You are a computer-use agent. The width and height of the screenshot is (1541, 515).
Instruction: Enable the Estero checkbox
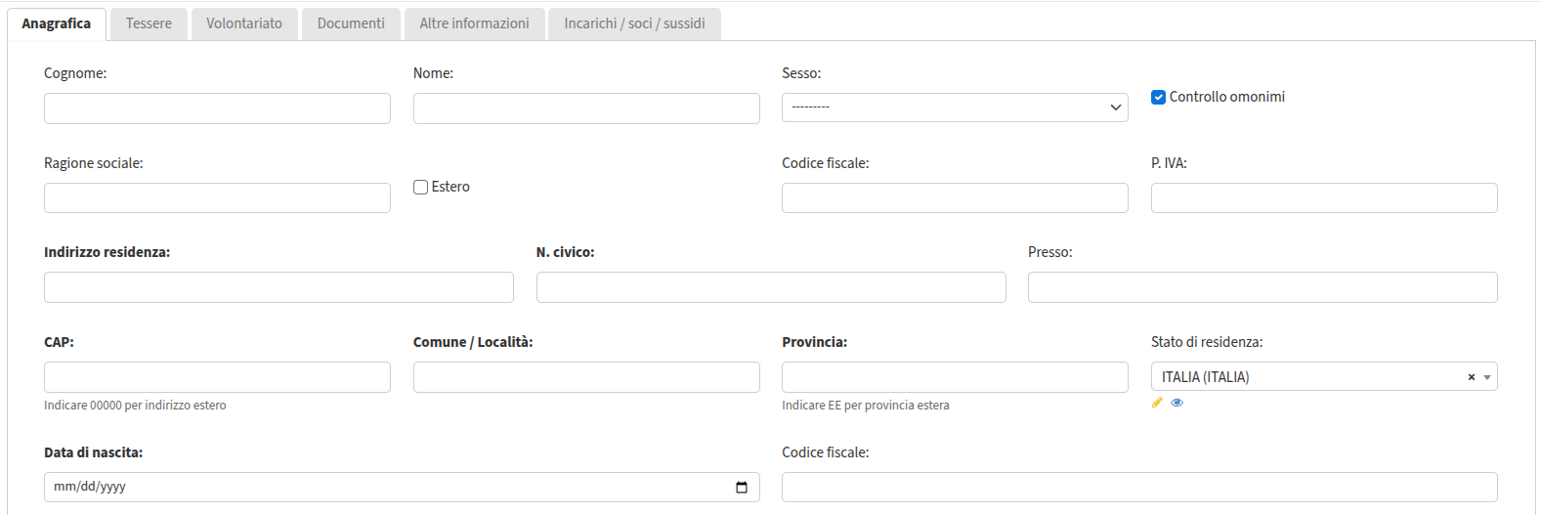420,187
